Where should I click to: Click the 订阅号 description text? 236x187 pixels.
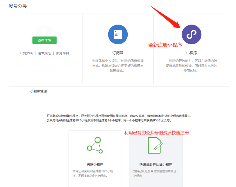click(x=118, y=66)
